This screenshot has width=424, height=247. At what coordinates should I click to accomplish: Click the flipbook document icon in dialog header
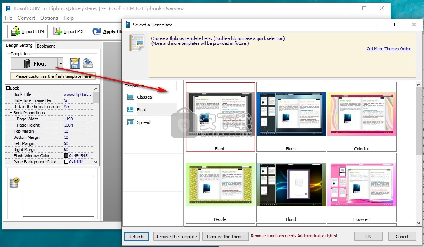pyautogui.click(x=137, y=43)
